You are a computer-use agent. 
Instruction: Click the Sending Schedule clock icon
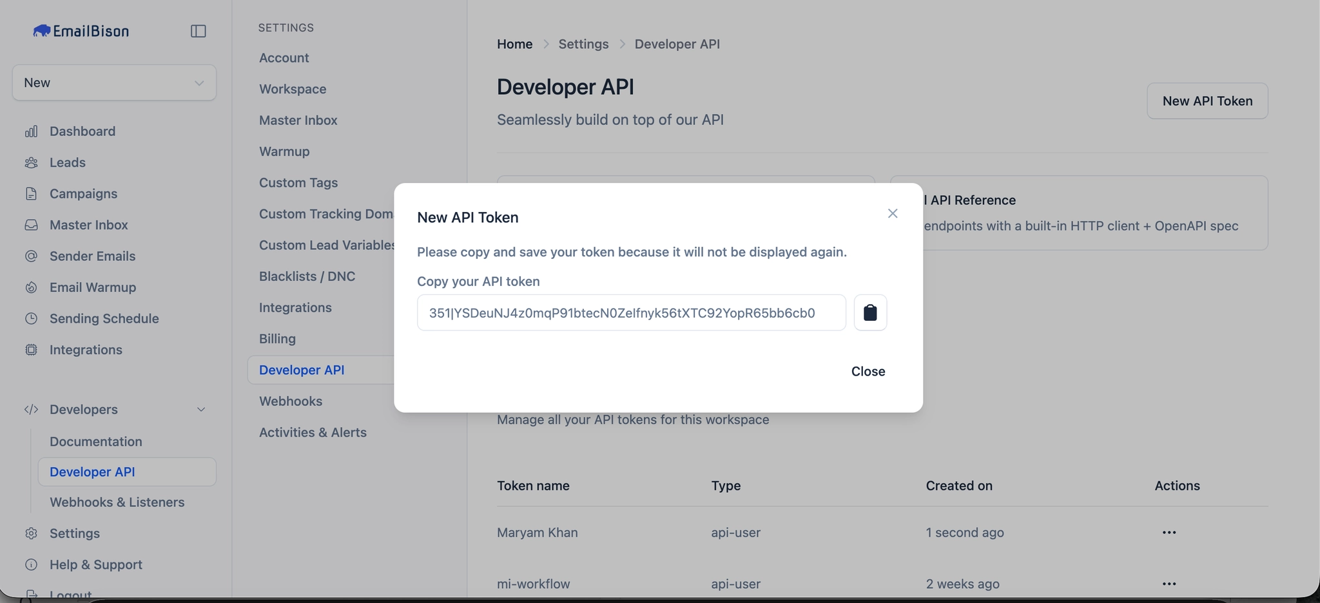32,318
